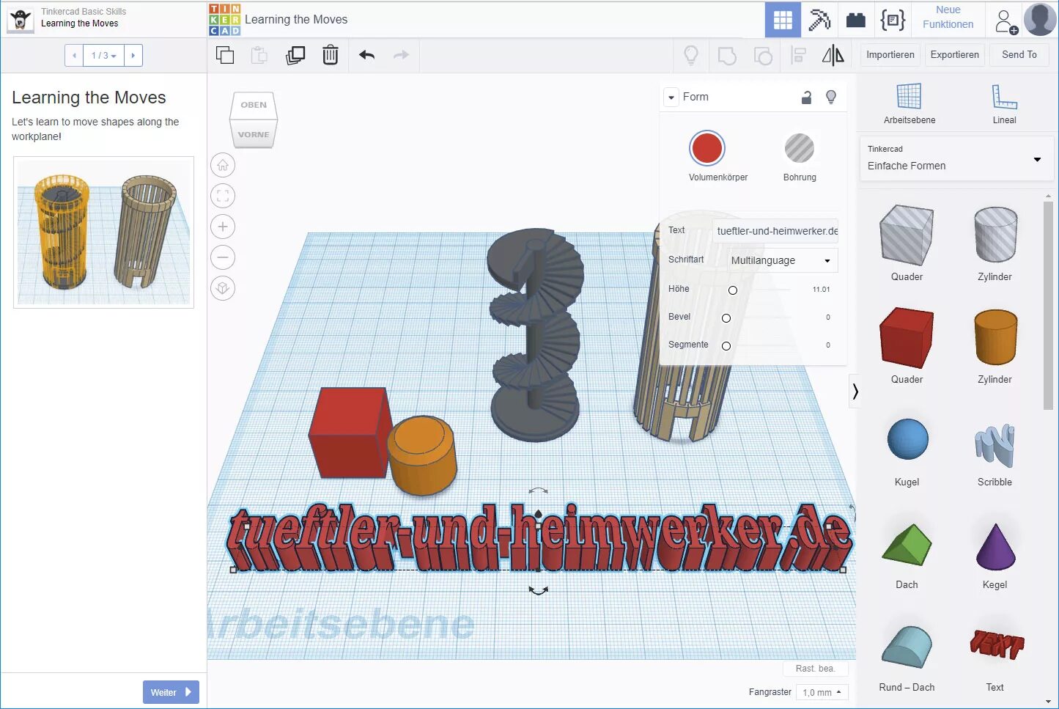Image resolution: width=1059 pixels, height=709 pixels.
Task: Click the Send To button
Action: [x=1019, y=55]
